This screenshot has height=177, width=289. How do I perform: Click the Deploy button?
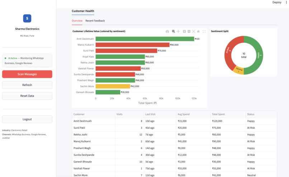277,3
